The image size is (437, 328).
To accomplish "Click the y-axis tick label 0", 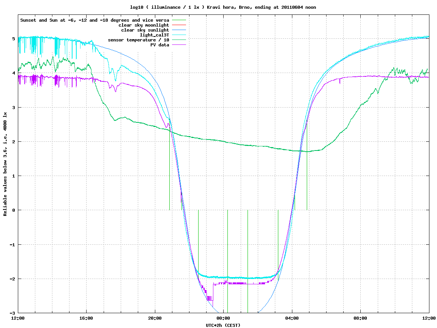I will (x=13, y=210).
